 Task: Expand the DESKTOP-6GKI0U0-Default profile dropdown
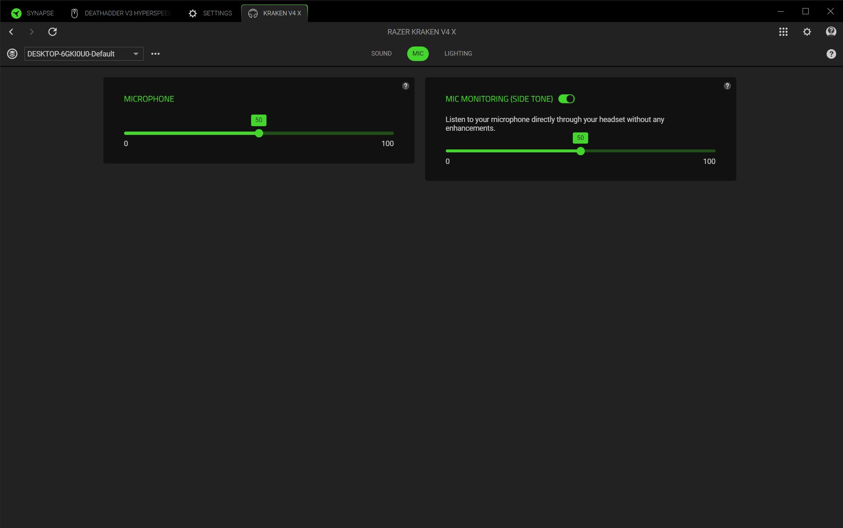point(84,54)
